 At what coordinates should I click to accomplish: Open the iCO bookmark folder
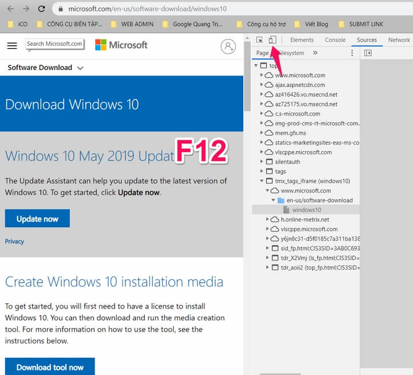[x=18, y=24]
